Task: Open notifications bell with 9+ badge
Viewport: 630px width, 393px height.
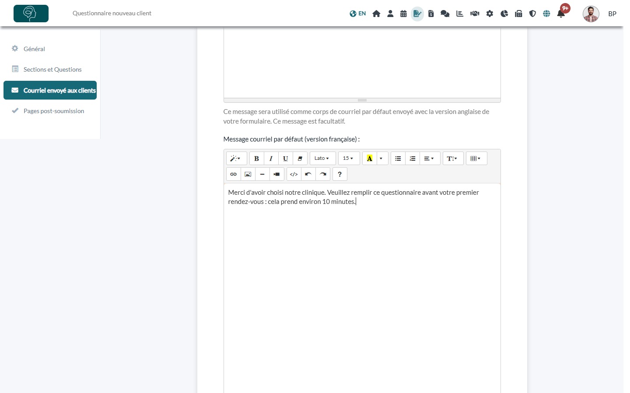Action: click(x=561, y=13)
